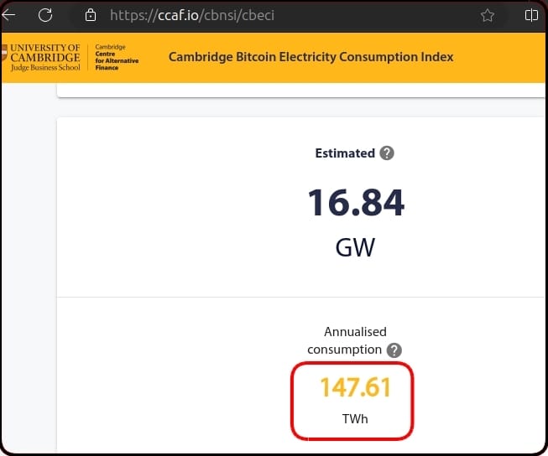
Task: Open site info via the lock icon
Action: 91,15
